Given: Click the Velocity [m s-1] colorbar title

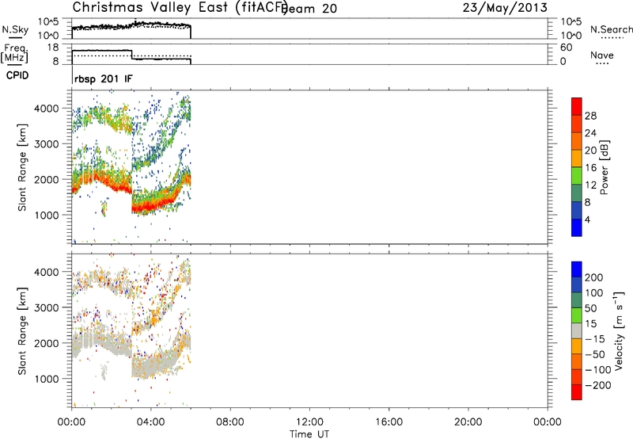Looking at the screenshot, I should click(x=619, y=330).
